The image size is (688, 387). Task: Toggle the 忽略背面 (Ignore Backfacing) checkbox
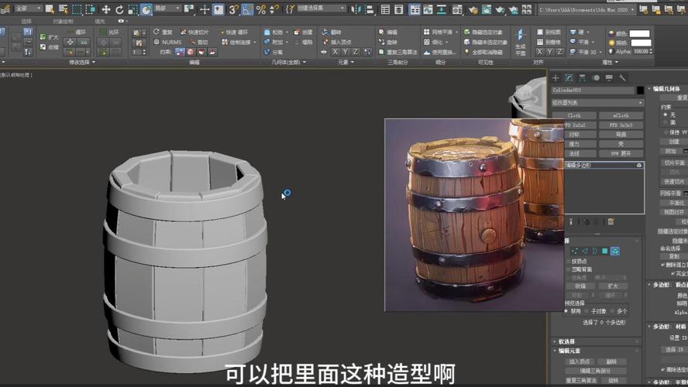[569, 269]
